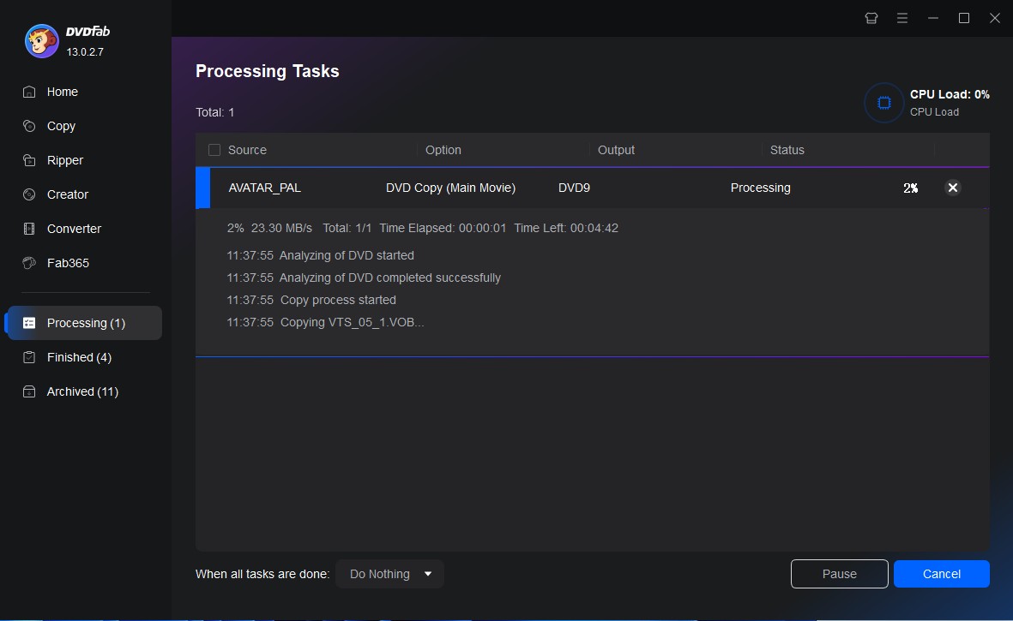Click the Output column header
1013x621 pixels.
[617, 150]
